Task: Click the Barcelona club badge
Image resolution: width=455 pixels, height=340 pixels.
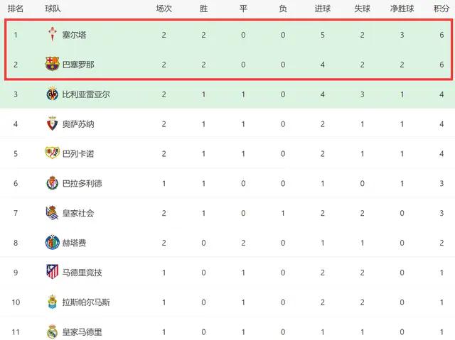Action: [52, 64]
